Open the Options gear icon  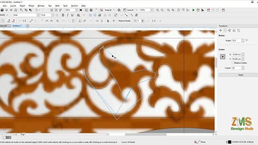(x=119, y=10)
